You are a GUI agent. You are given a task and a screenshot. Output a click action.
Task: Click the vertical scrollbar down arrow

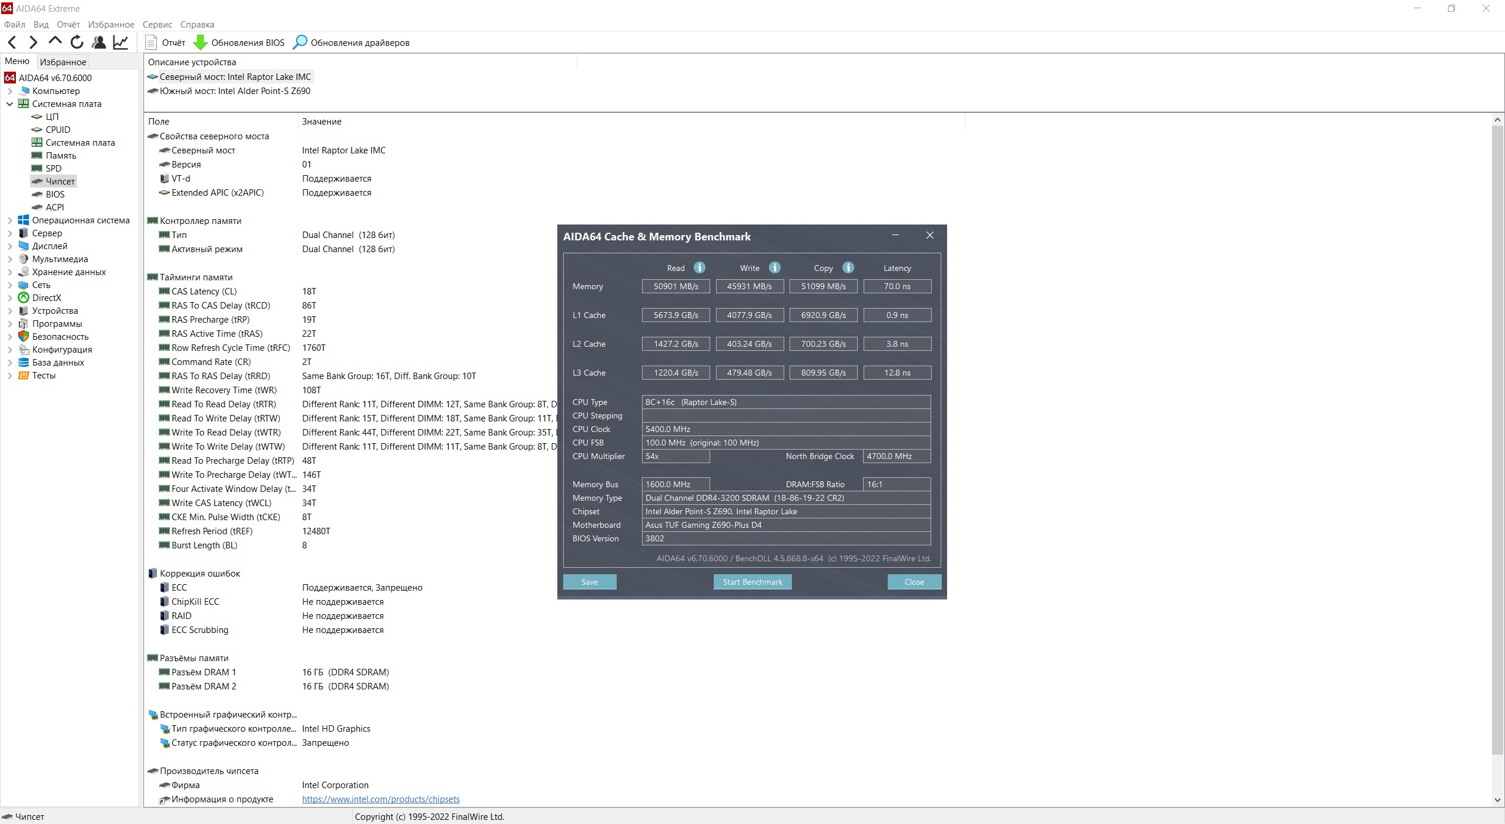point(1497,799)
